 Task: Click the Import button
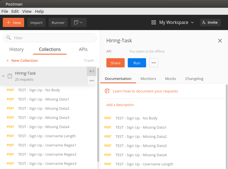[36, 23]
